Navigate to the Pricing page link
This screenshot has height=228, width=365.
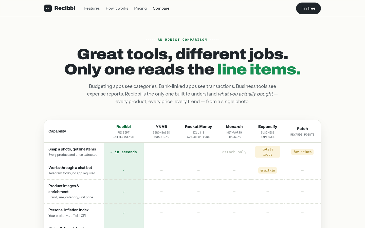(x=140, y=8)
